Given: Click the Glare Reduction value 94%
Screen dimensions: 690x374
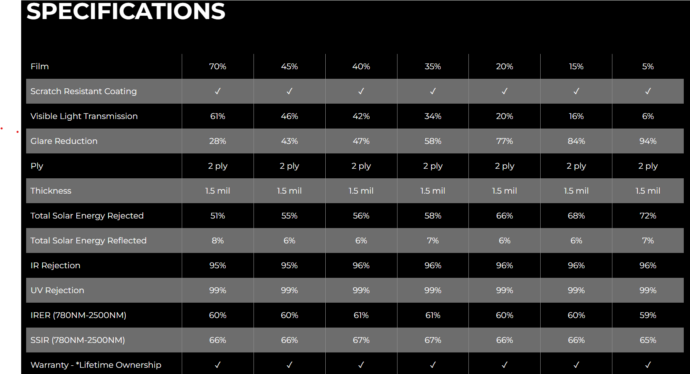Looking at the screenshot, I should click(x=648, y=141).
